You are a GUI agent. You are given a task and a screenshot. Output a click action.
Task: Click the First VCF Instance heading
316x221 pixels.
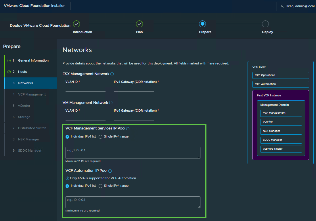click(x=269, y=95)
